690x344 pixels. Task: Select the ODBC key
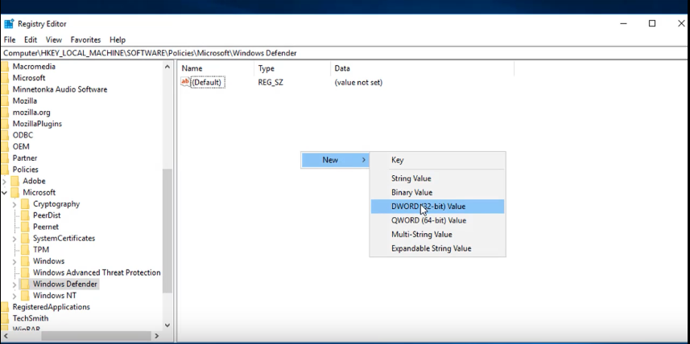click(23, 135)
